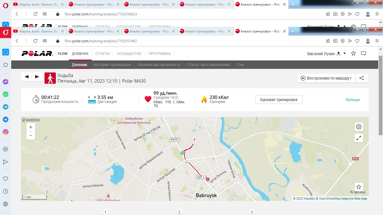Switch to the Физическая активность tab
The height and width of the screenshot is (215, 383).
[159, 65]
